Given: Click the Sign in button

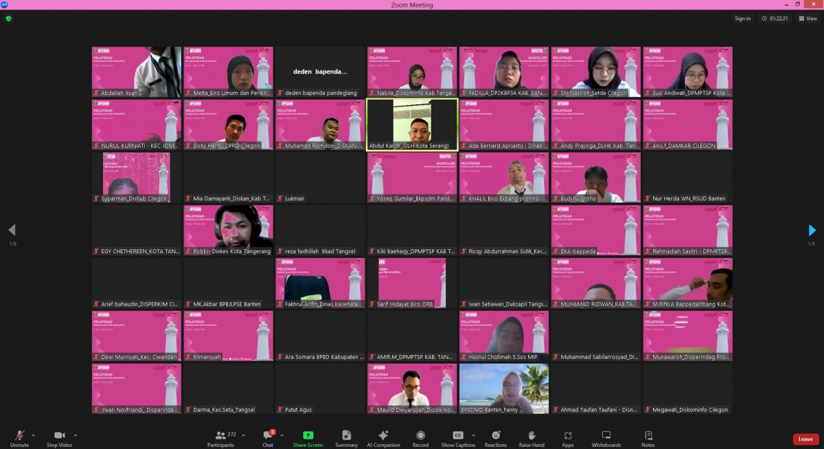Looking at the screenshot, I should [742, 19].
